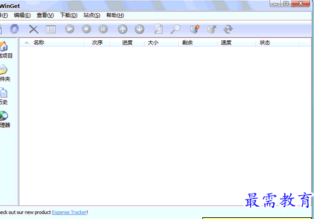
Task: Start download with the play button
Action: (69, 29)
